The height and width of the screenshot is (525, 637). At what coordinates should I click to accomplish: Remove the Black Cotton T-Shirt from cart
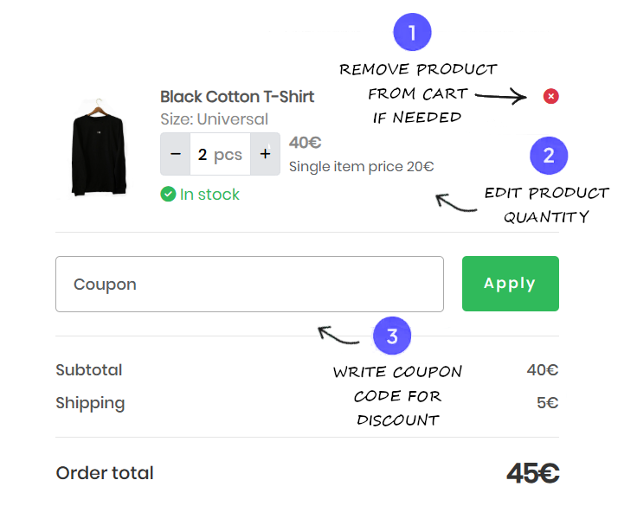coord(550,96)
